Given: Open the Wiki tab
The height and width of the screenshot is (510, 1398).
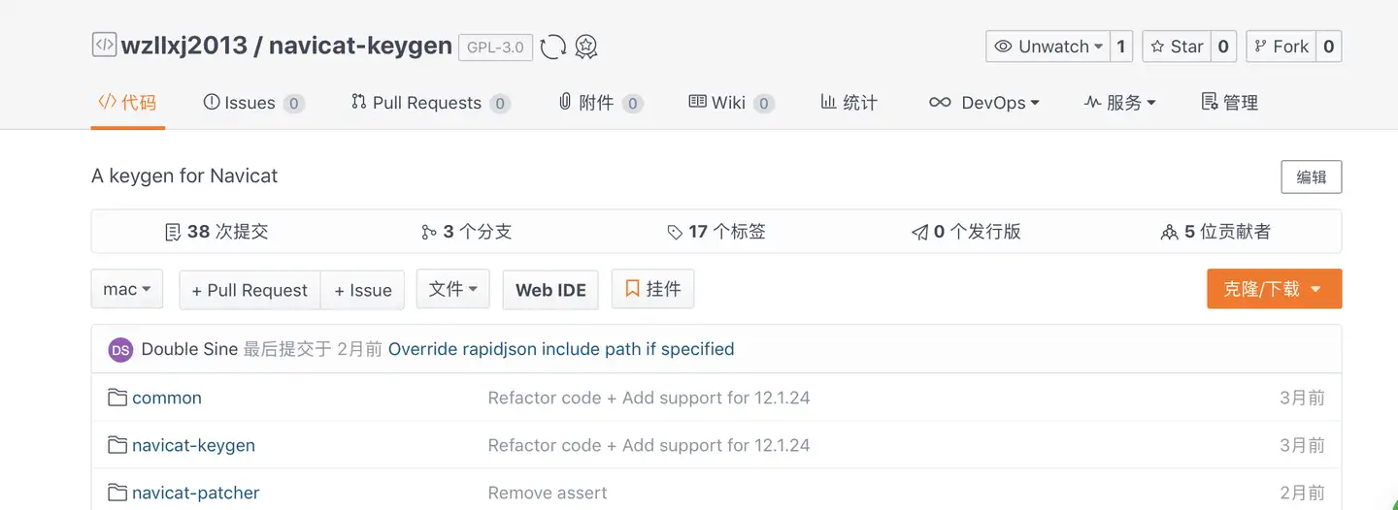Looking at the screenshot, I should 731,103.
